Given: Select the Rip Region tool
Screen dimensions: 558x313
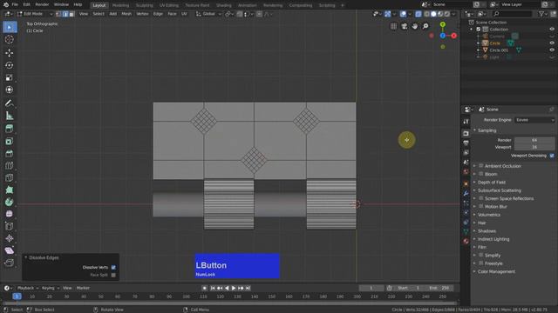Looking at the screenshot, I should [x=10, y=263].
